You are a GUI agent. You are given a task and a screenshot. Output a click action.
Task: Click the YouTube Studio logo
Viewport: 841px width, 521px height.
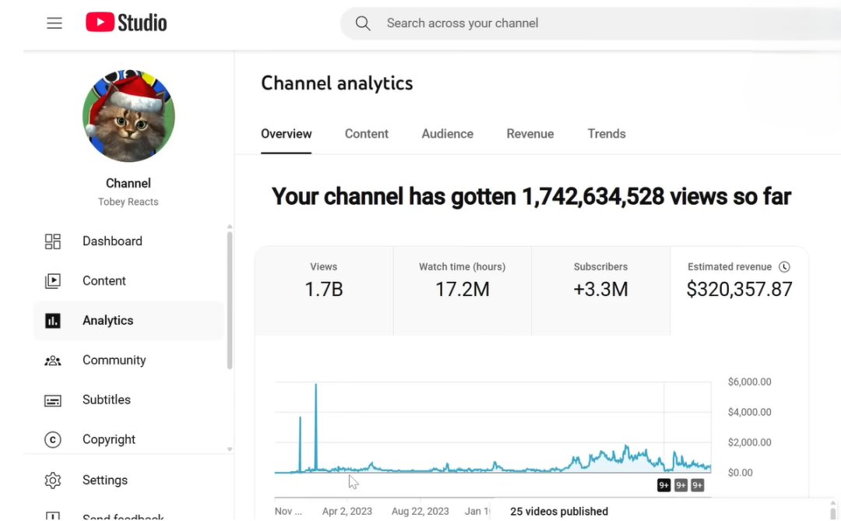click(126, 22)
